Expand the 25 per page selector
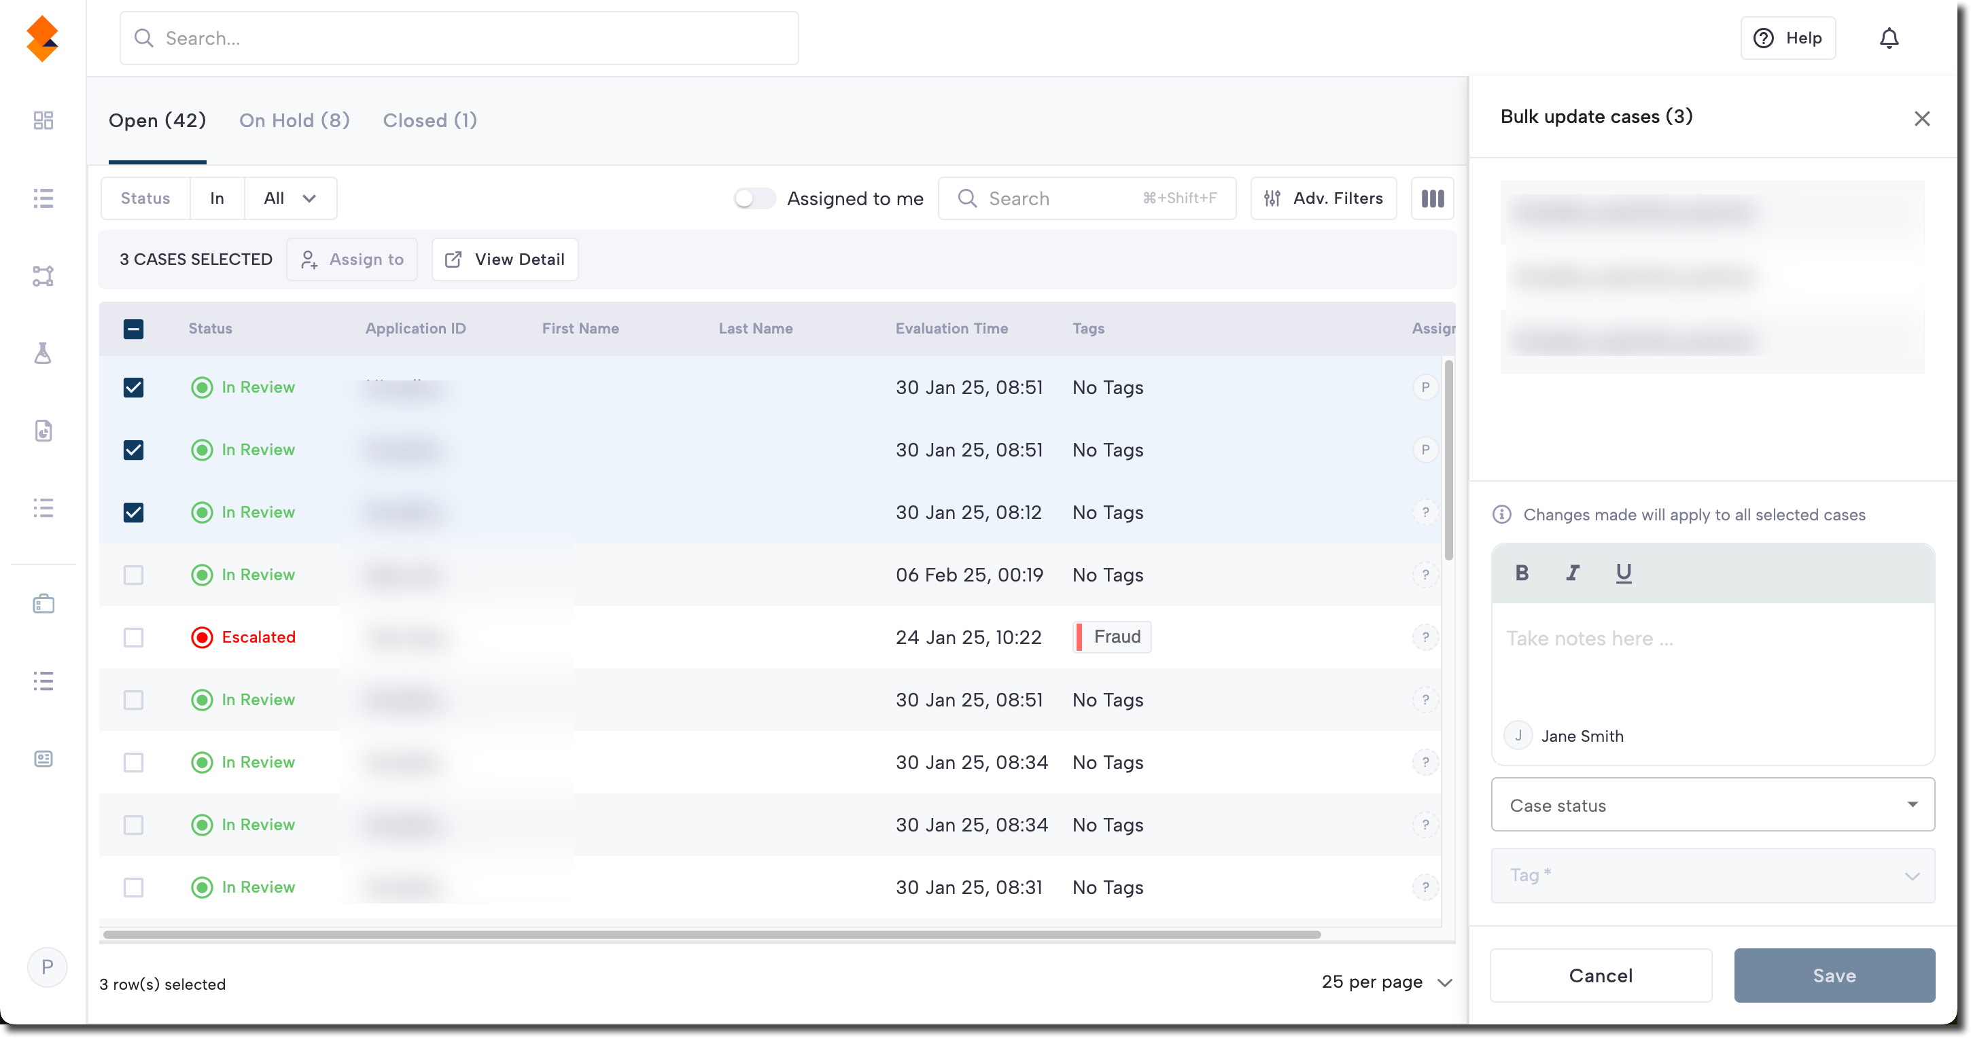Viewport: 1971px width, 1038px height. (1386, 982)
